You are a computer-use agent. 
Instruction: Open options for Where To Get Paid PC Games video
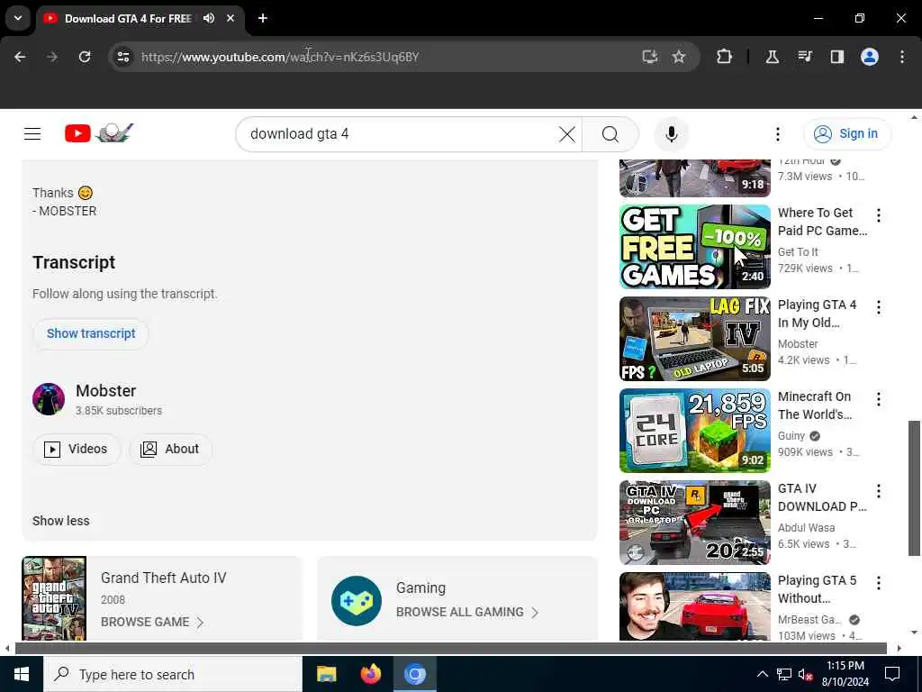[879, 215]
